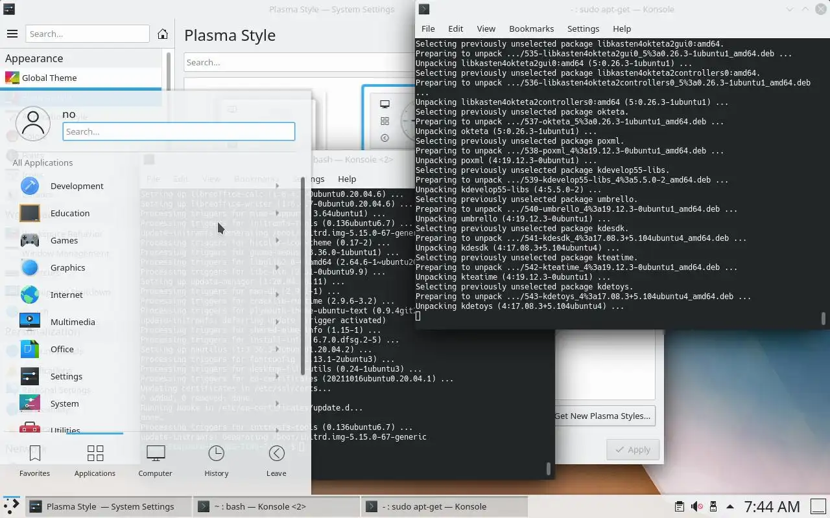Click Get New Plasma Styles button
Image resolution: width=830 pixels, height=518 pixels.
(x=602, y=416)
